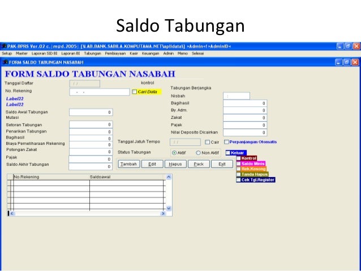Minimize the PAK-BPRS main window

pos(340,46)
